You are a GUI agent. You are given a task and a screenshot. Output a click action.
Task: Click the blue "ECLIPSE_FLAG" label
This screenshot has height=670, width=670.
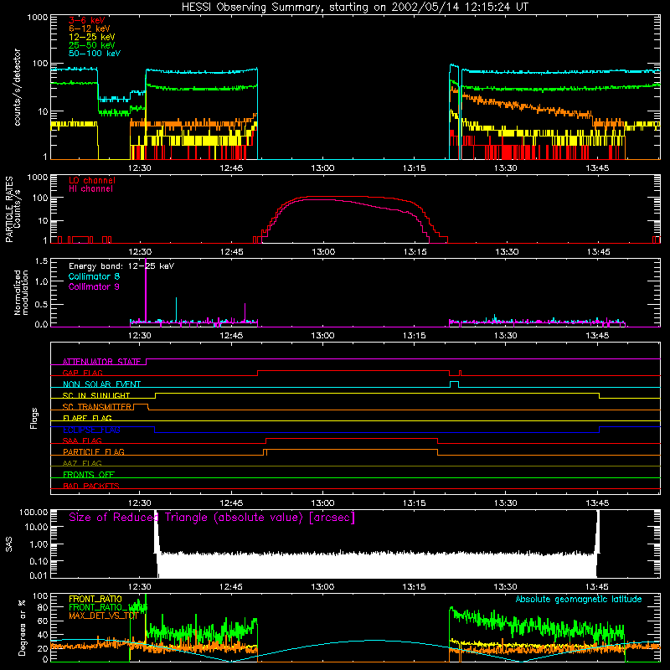91,430
